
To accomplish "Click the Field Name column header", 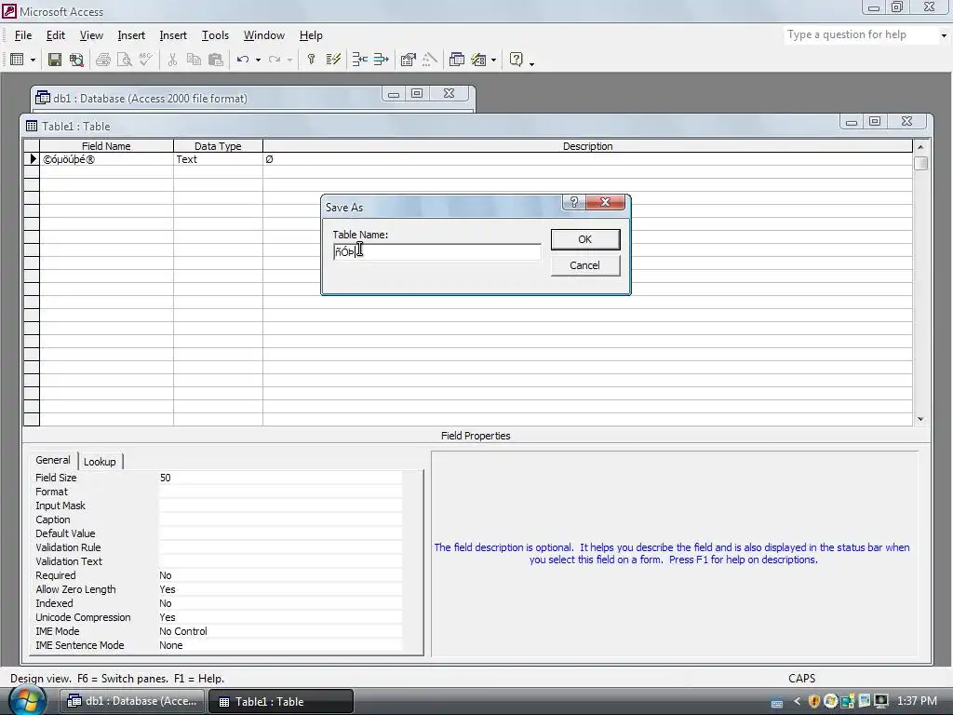I will pos(106,146).
